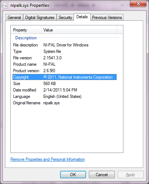Select the Description group heading
Image resolution: width=149 pixels, height=184 pixels.
coord(26,38)
